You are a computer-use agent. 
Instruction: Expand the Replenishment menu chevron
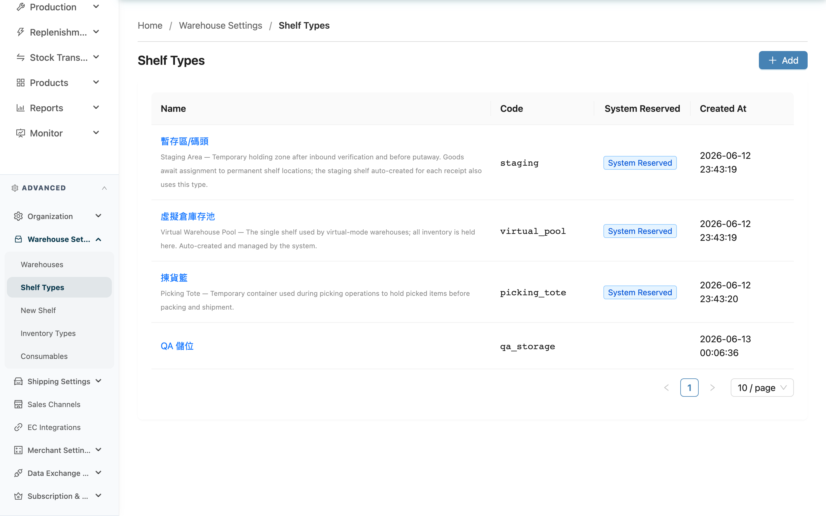click(x=96, y=32)
